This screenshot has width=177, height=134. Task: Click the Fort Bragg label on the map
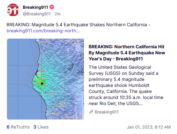(x=52, y=113)
